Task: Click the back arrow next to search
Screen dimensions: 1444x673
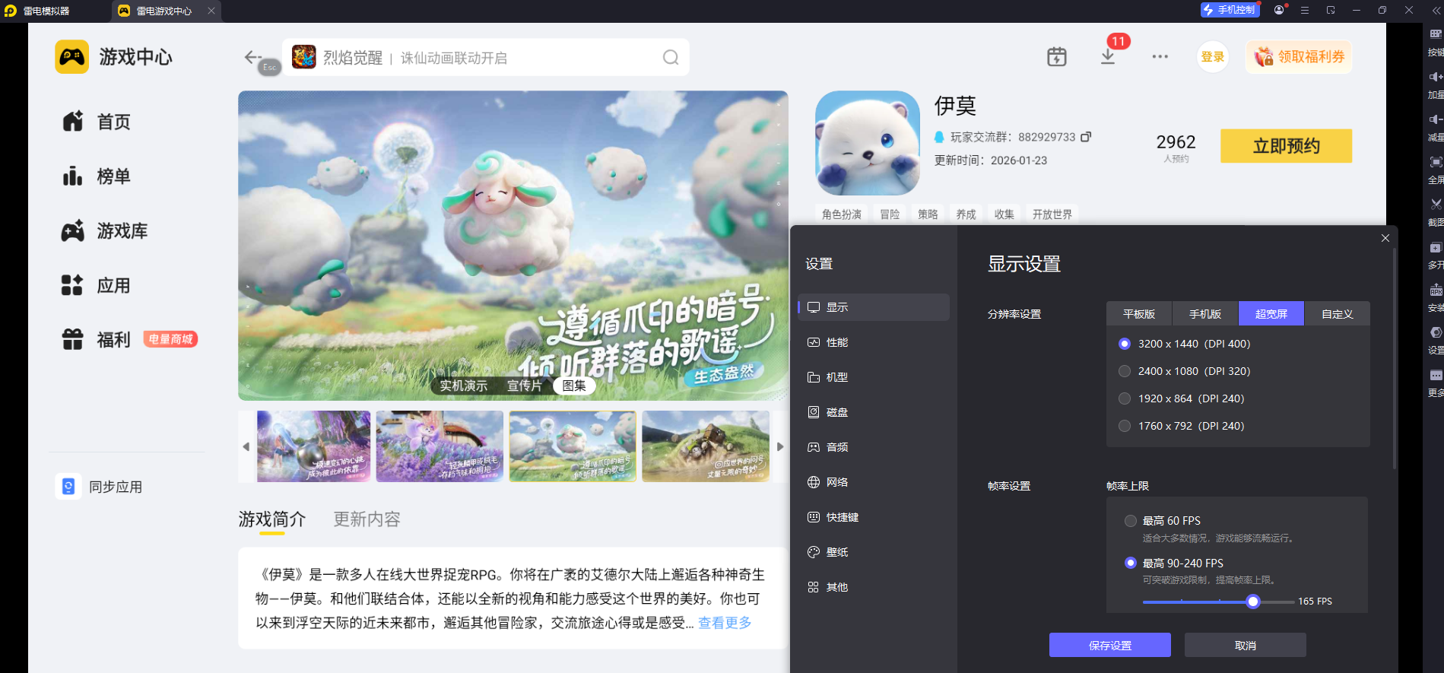Action: pyautogui.click(x=252, y=57)
